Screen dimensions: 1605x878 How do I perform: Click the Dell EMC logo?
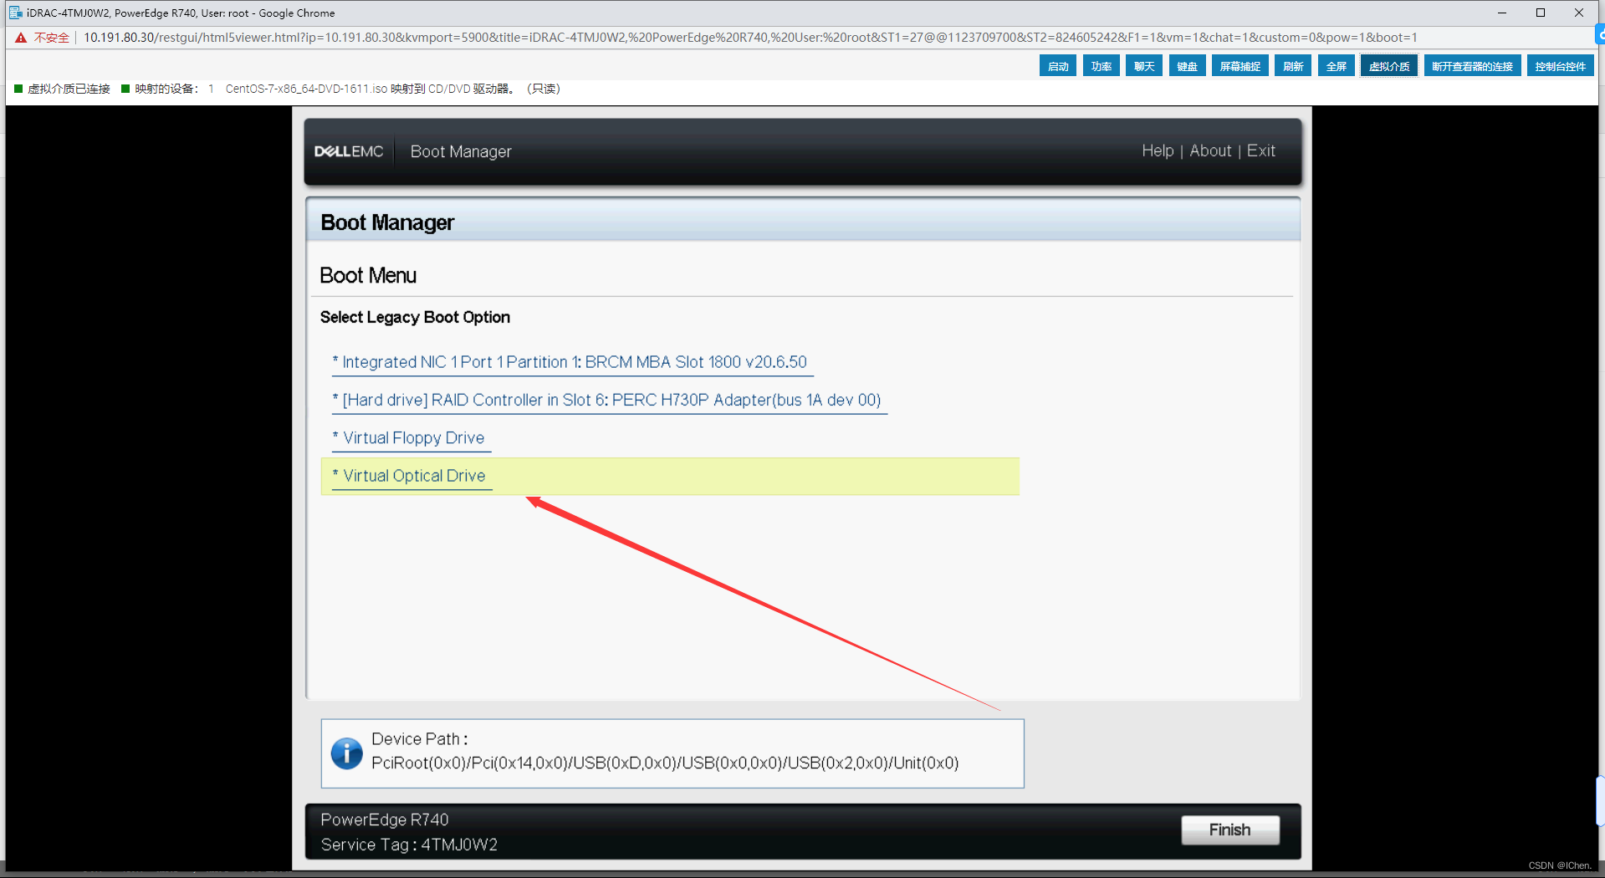click(x=349, y=151)
